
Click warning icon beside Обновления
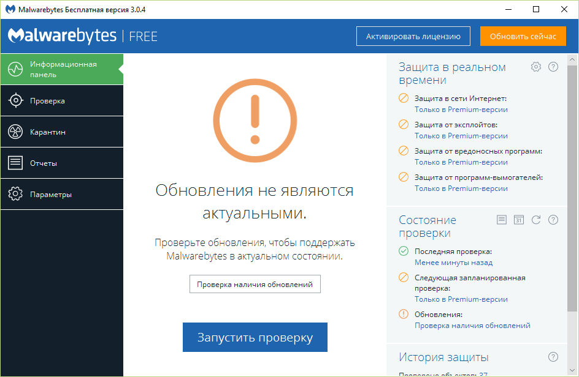pyautogui.click(x=404, y=314)
